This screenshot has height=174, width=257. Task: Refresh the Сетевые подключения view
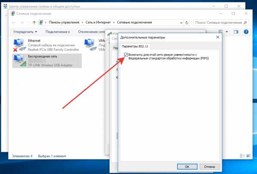(187, 22)
